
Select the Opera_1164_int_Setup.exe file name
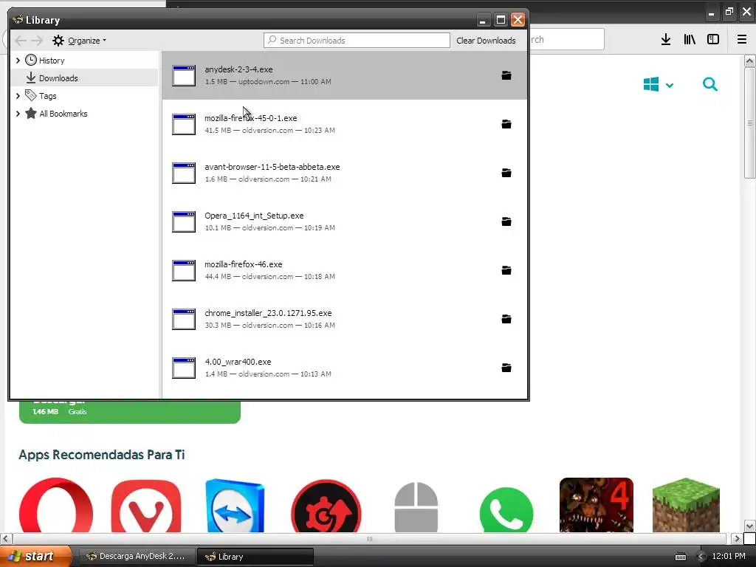[254, 216]
